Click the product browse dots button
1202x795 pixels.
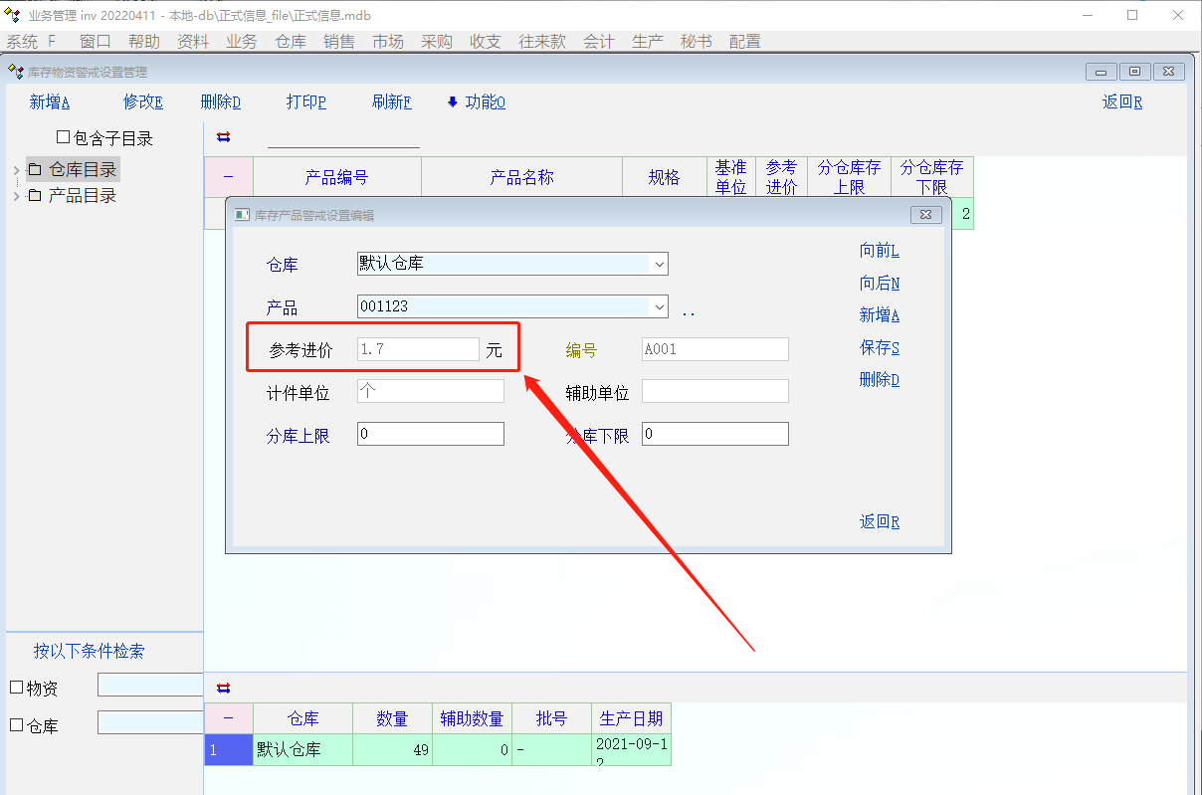689,312
